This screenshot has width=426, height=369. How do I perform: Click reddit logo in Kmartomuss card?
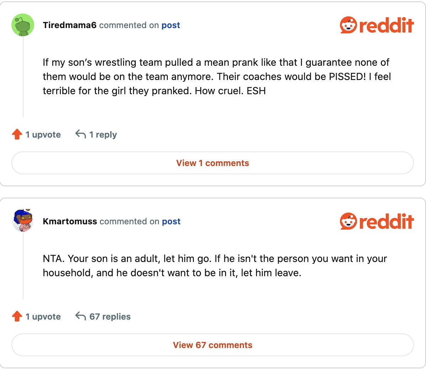click(x=377, y=221)
